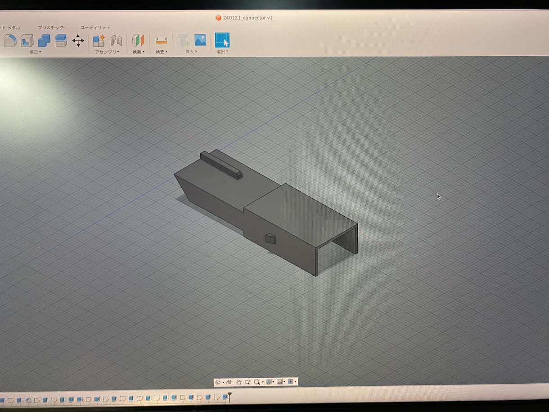Select the Shell tool icon
This screenshot has height=412, width=549.
tap(27, 41)
